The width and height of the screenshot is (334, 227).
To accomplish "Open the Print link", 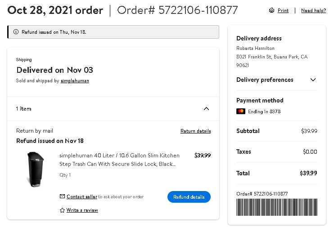I will pos(283,10).
